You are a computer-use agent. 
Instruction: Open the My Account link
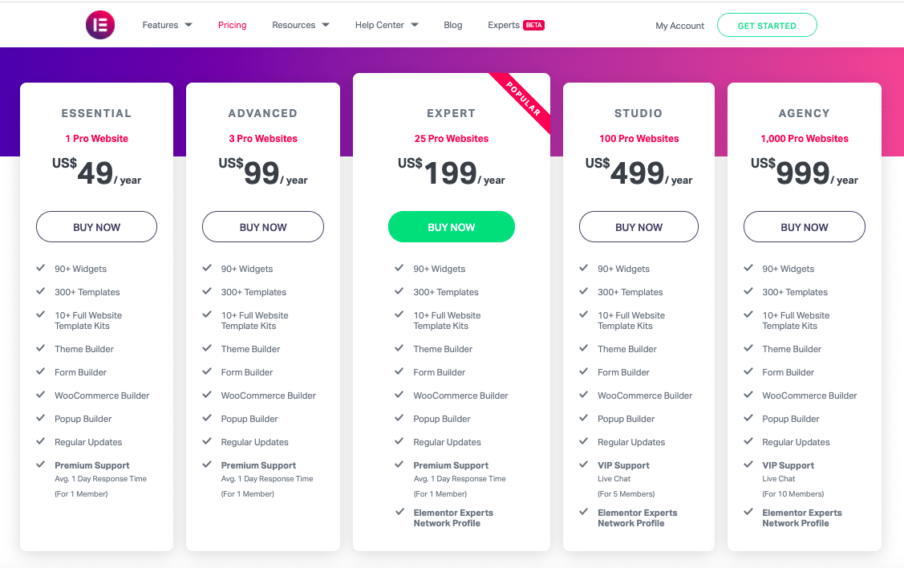679,26
